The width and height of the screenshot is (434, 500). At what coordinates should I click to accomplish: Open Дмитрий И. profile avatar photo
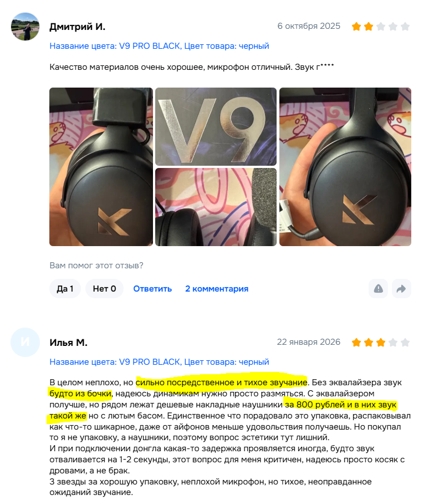click(25, 27)
